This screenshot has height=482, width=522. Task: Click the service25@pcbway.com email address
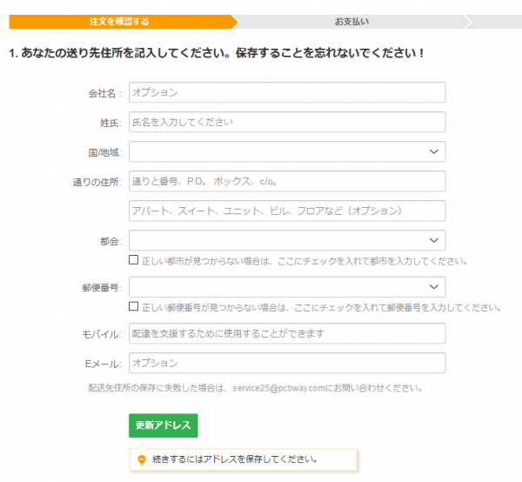coord(280,388)
